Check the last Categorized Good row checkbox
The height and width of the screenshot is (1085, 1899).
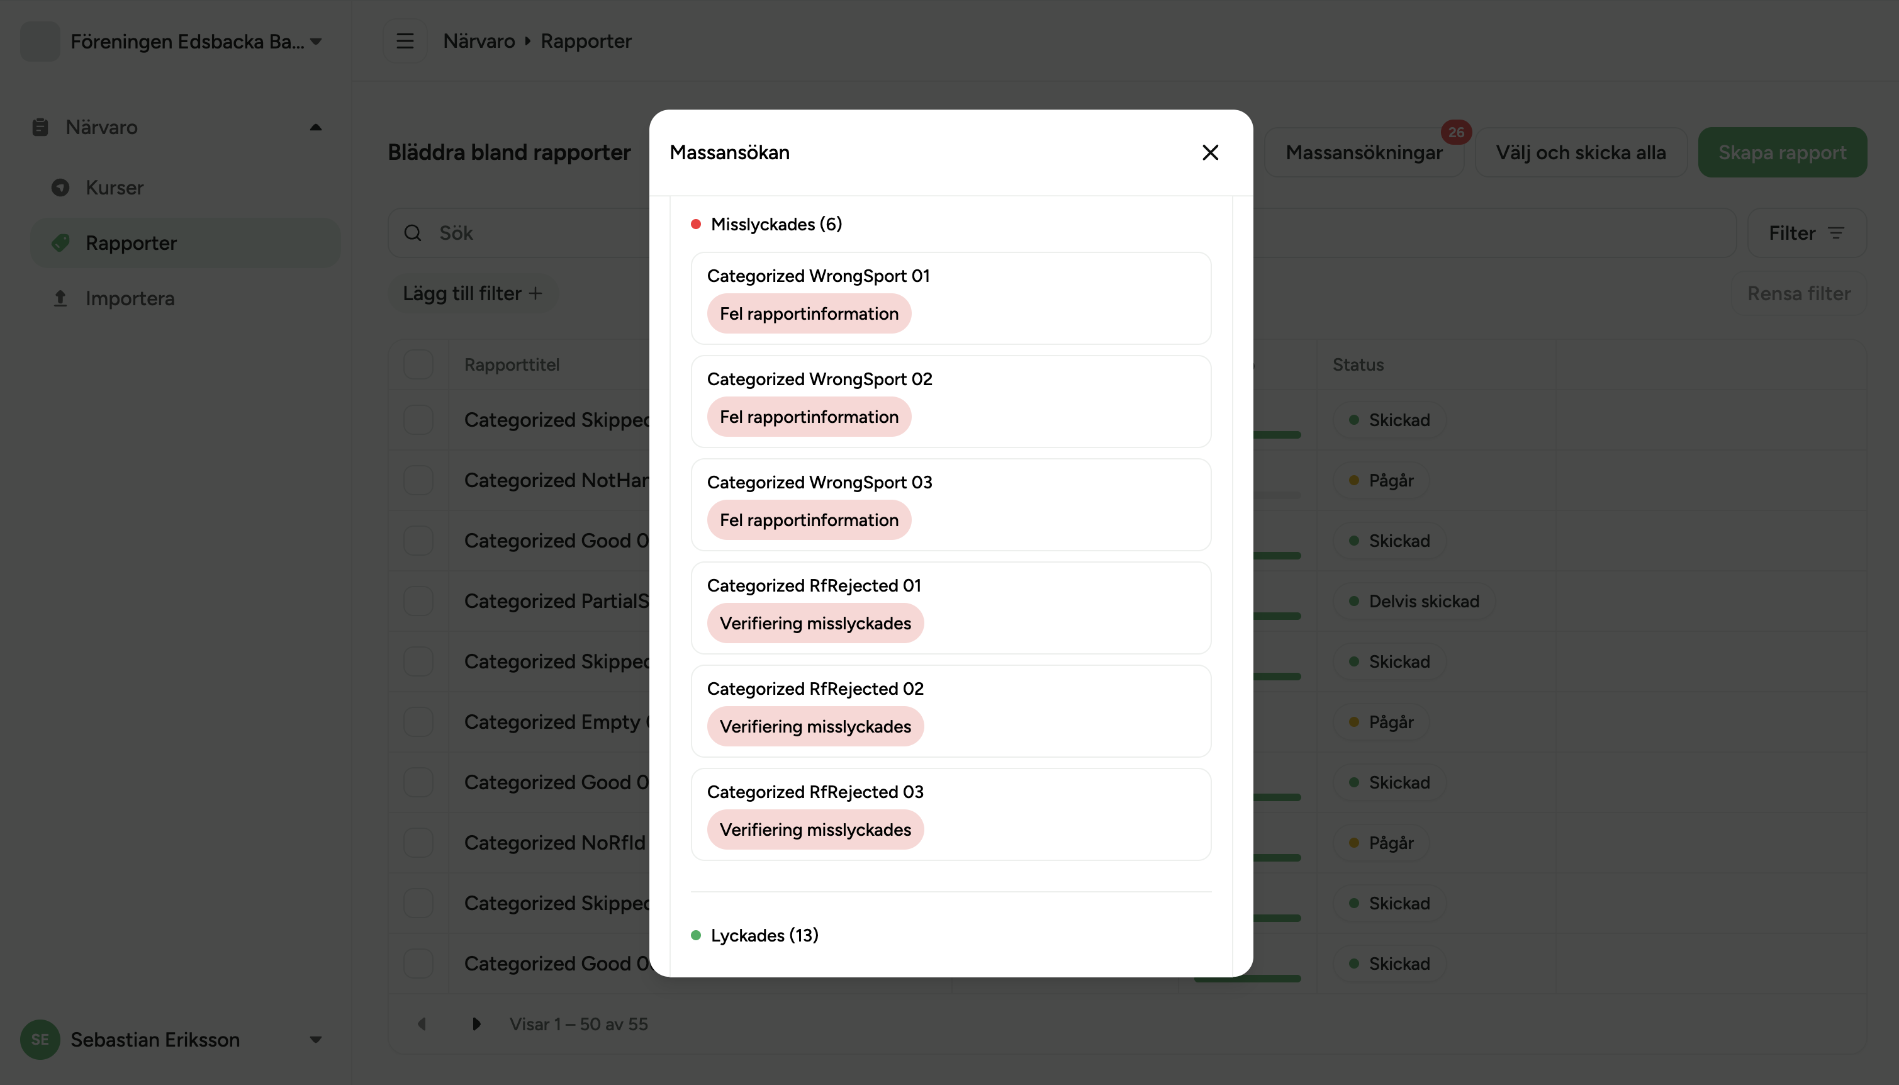418,964
